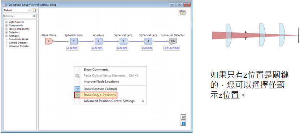Open Advanced Position Control Settings entry
The height and width of the screenshot is (134, 300).
[109, 101]
